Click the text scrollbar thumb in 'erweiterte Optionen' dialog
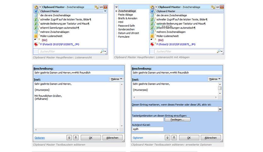Image resolution: width=263 pixels, height=152 pixels. (x=220, y=88)
